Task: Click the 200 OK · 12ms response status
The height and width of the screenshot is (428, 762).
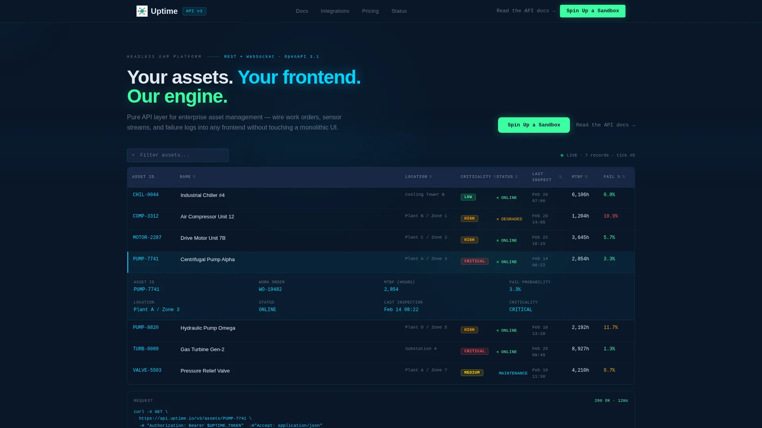Action: (x=611, y=401)
